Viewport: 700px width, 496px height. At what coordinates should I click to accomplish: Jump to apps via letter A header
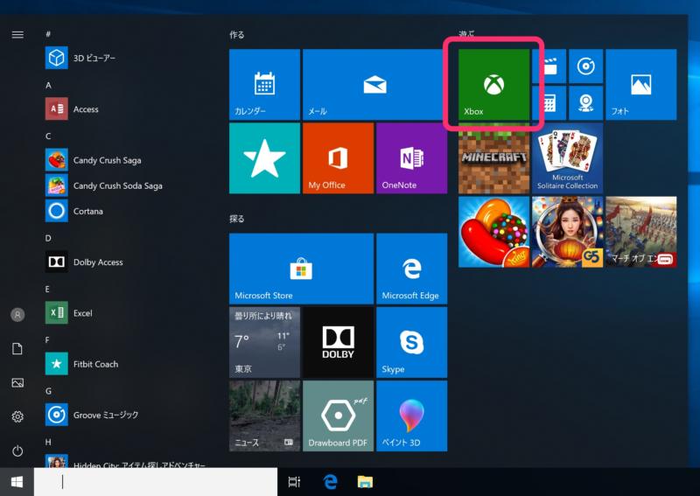coord(48,85)
